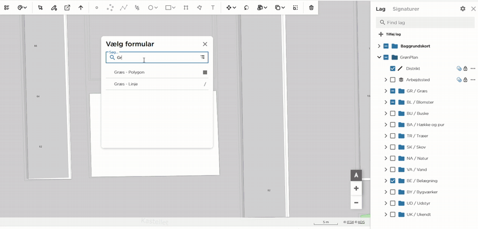Open the rectangle tool dropdown
478x229 pixels.
[x=174, y=8]
